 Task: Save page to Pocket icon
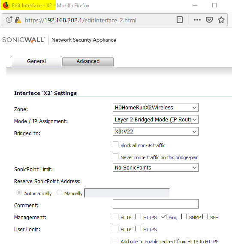coord(209,20)
